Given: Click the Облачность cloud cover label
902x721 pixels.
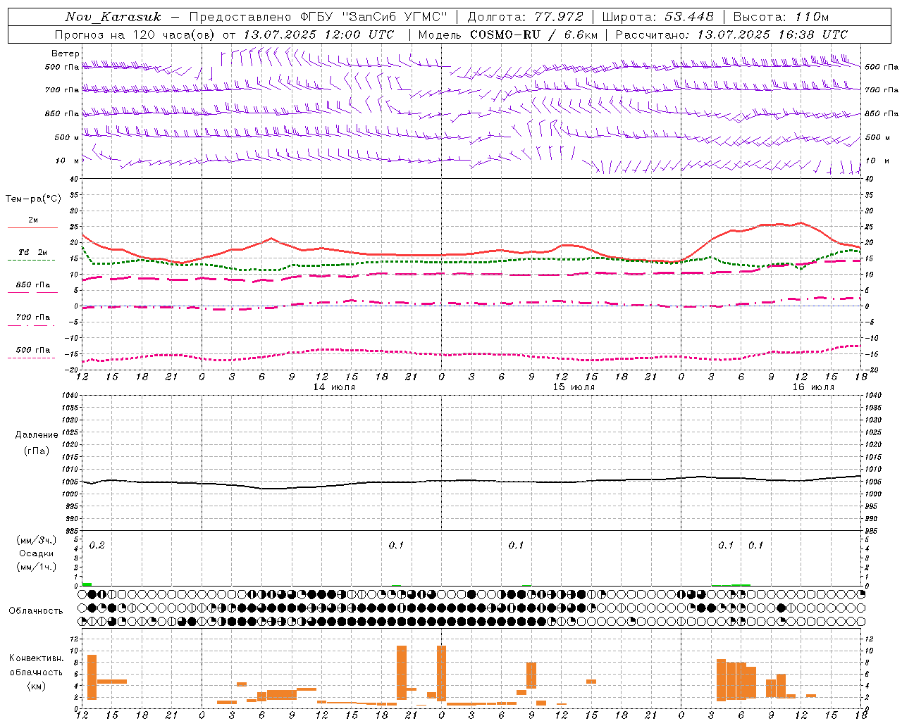Looking at the screenshot, I should (36, 610).
